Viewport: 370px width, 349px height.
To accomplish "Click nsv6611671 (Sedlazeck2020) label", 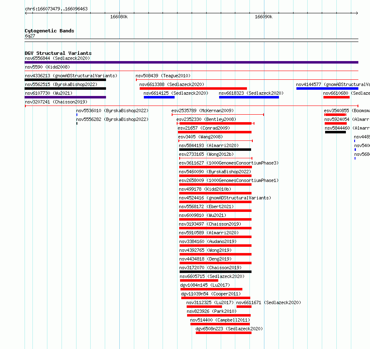I will tap(269, 302).
